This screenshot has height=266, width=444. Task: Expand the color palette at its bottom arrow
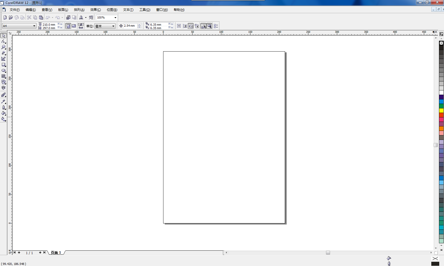441,250
